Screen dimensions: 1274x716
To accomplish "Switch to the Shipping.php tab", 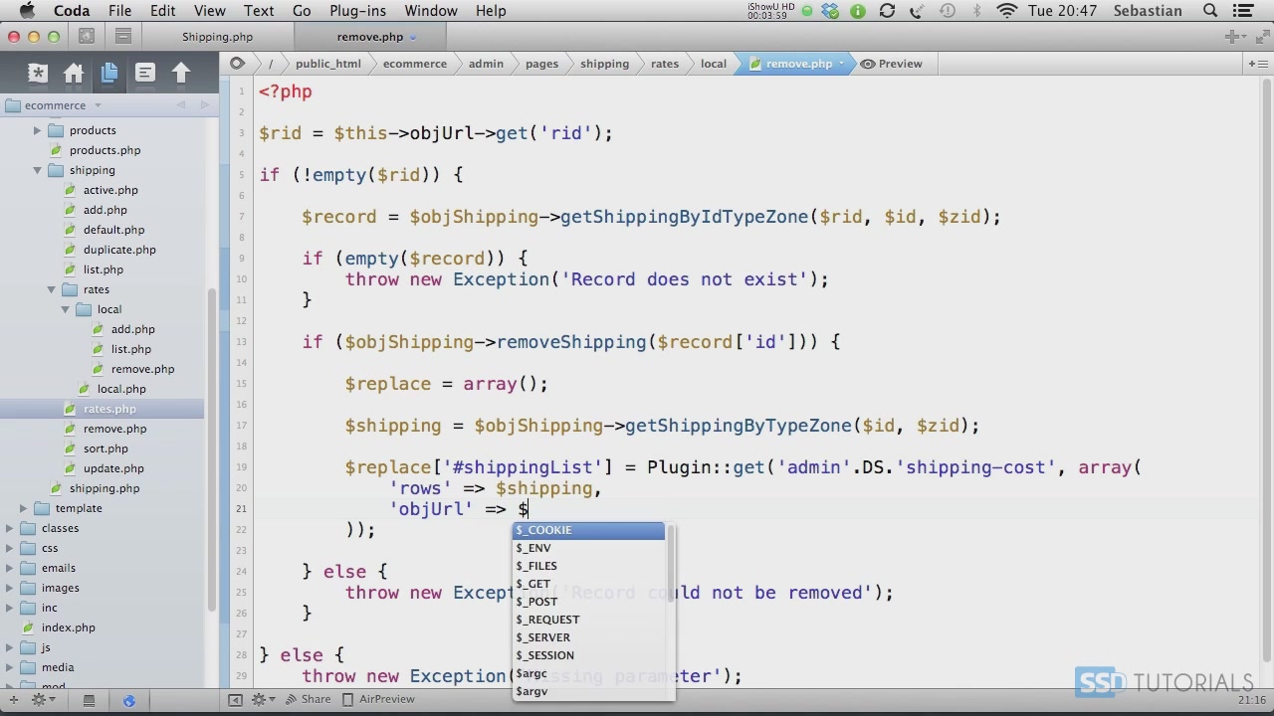I will tap(217, 37).
